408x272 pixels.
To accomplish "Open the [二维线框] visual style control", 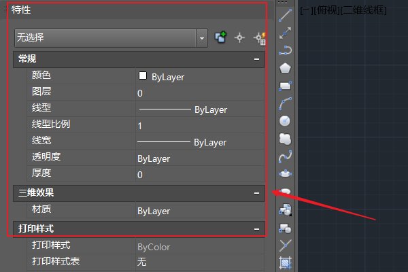I will pos(364,10).
